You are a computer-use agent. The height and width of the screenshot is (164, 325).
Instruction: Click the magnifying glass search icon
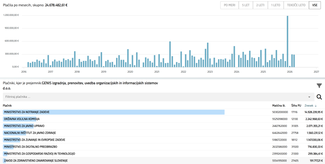319,97
